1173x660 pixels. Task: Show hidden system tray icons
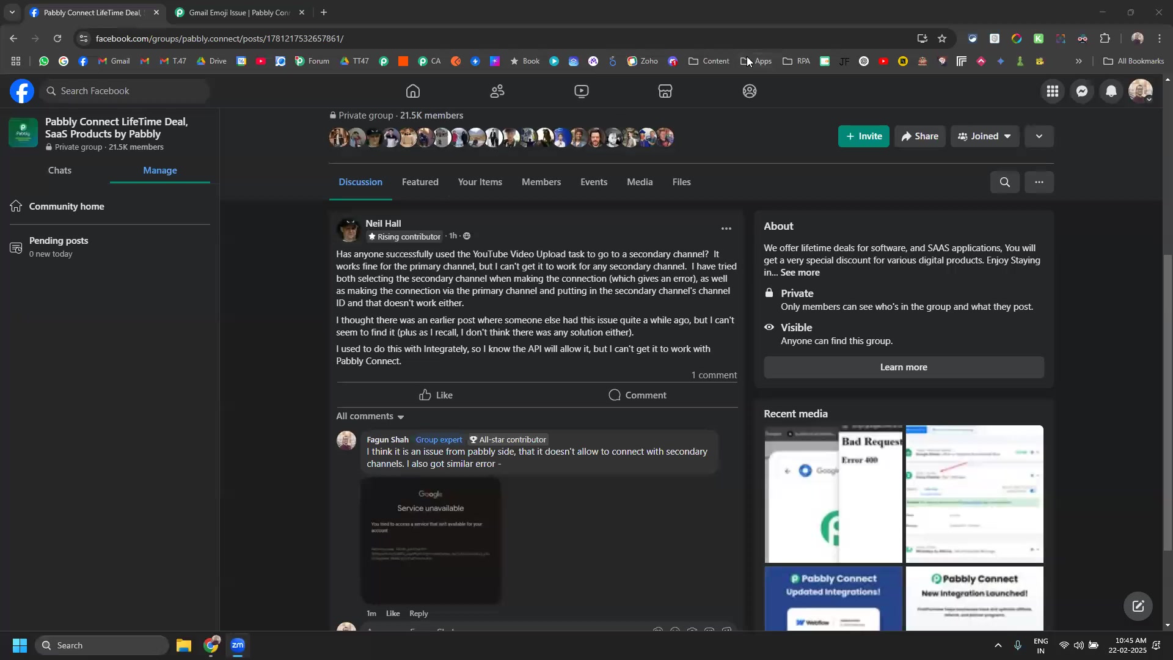[x=998, y=645]
